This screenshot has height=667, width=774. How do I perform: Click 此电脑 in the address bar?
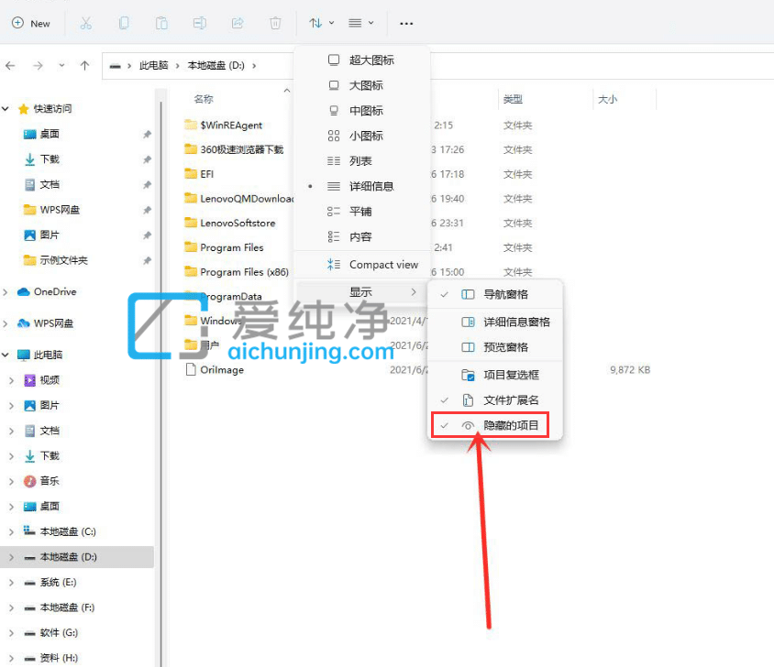tap(153, 66)
